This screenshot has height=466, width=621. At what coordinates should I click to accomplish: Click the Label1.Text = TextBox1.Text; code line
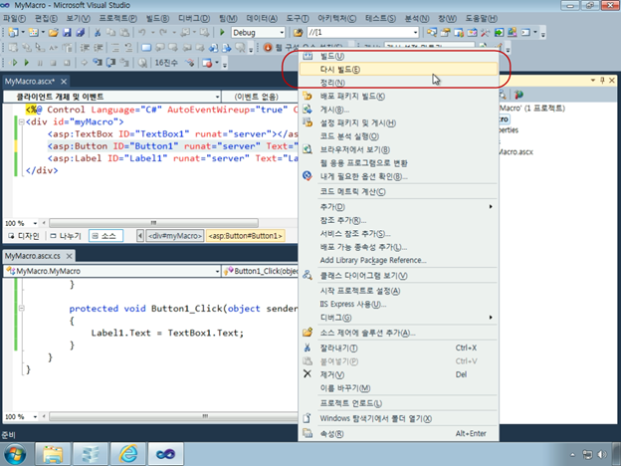coord(167,333)
